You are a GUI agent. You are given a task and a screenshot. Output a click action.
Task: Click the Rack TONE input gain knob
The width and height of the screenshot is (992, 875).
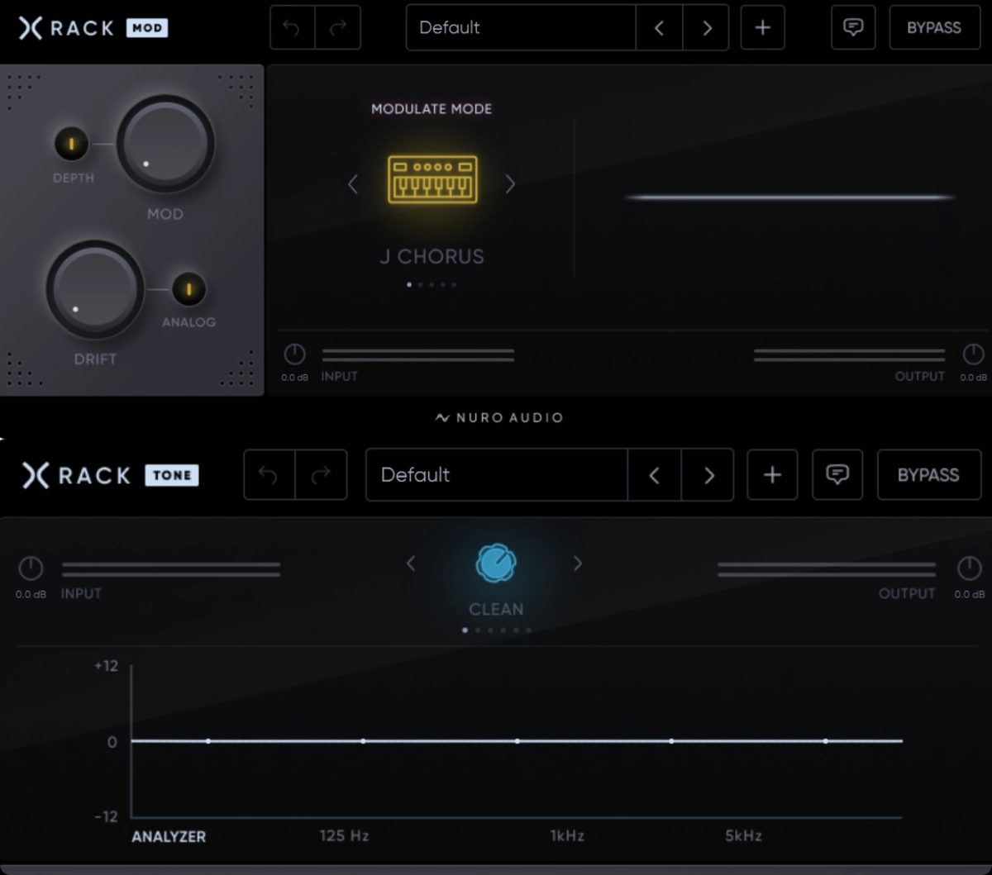coord(31,568)
